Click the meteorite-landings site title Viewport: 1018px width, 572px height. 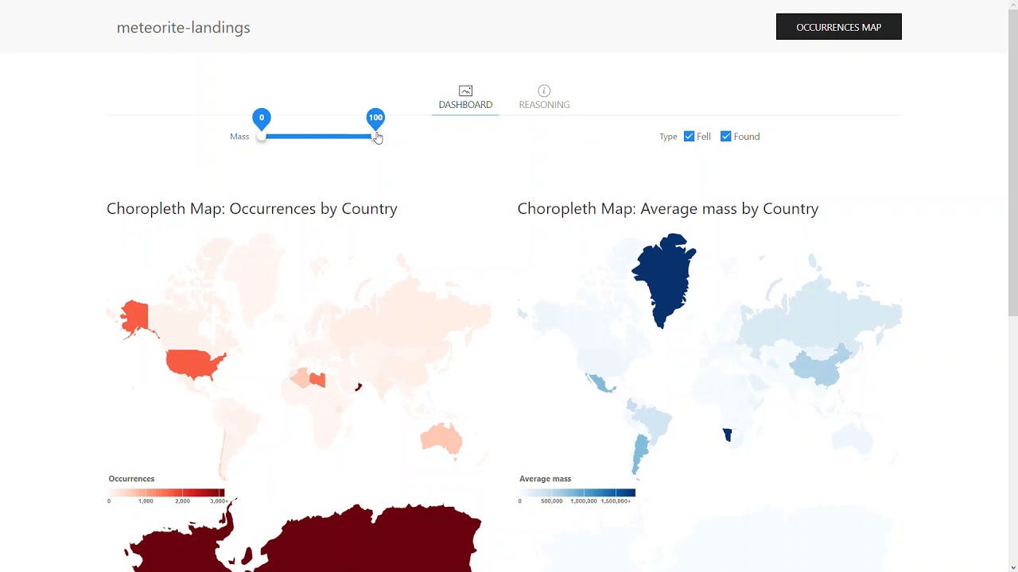(x=184, y=27)
